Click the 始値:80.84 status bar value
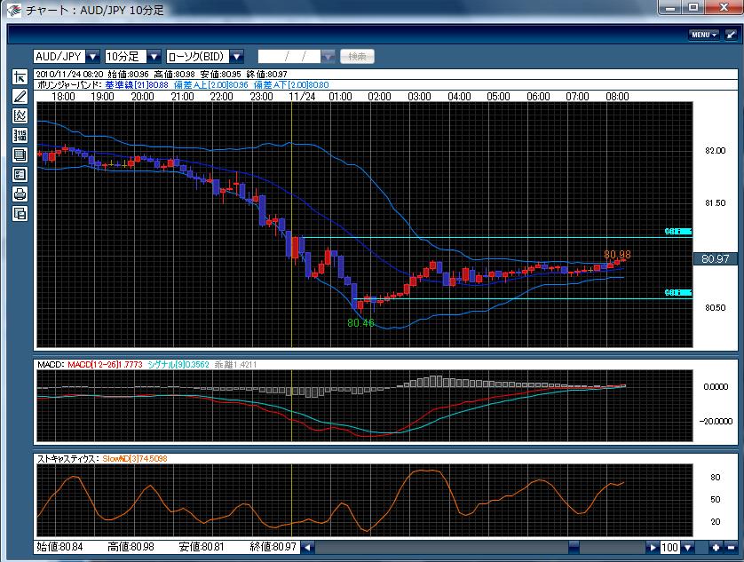The height and width of the screenshot is (562, 744). pos(59,547)
